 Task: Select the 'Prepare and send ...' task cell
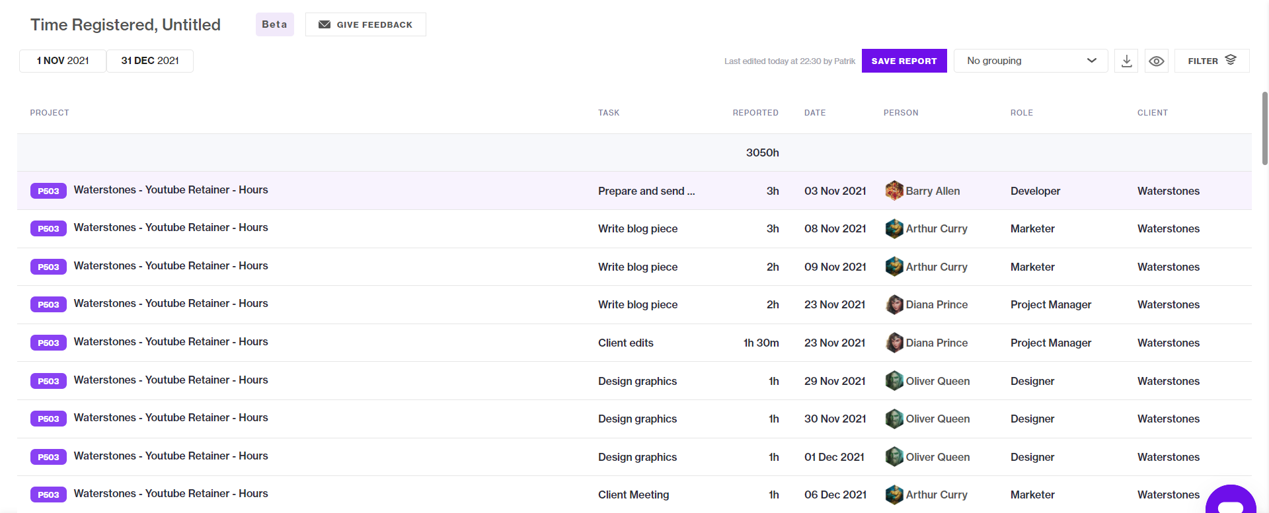tap(646, 191)
